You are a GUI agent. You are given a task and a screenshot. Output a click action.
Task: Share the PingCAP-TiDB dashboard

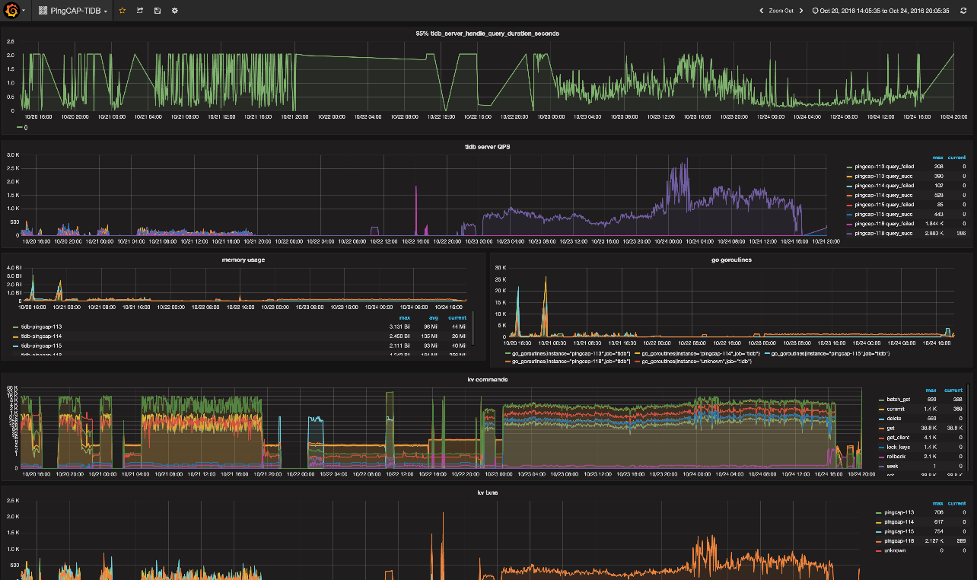138,11
